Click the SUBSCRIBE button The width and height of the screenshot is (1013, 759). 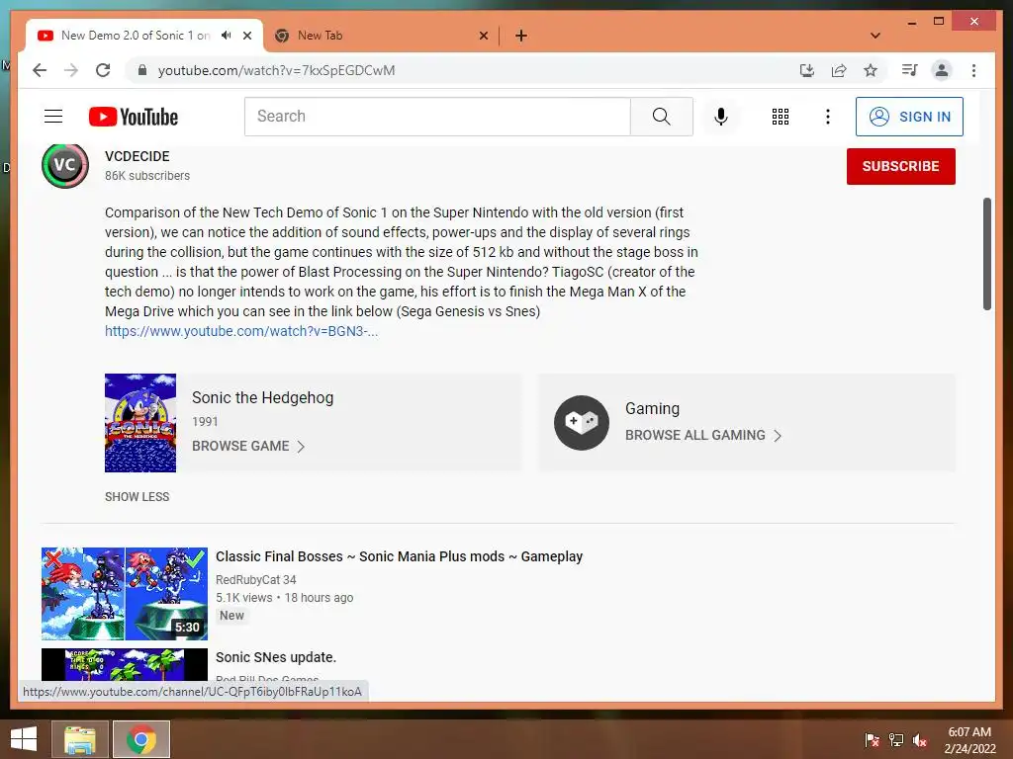coord(900,166)
